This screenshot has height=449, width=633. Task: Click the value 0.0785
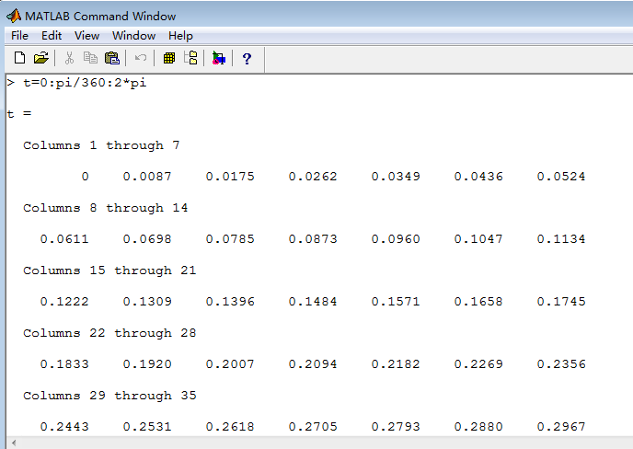[230, 239]
